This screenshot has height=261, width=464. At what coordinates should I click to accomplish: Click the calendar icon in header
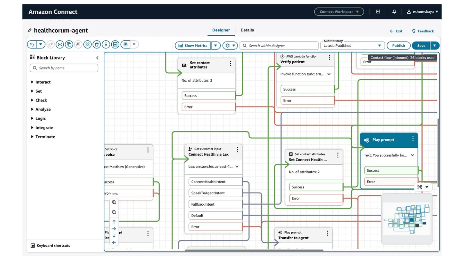coord(378,12)
